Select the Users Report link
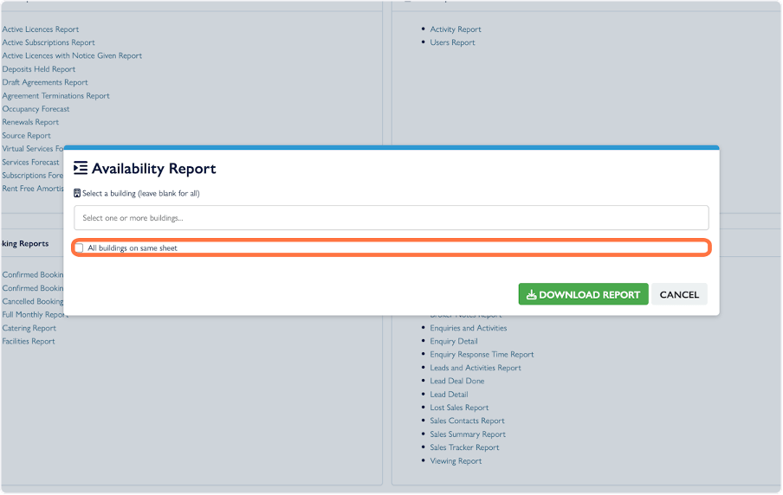This screenshot has height=495, width=783. [452, 42]
